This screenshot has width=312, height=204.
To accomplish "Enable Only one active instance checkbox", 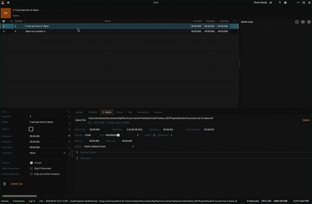I will point(32,174).
